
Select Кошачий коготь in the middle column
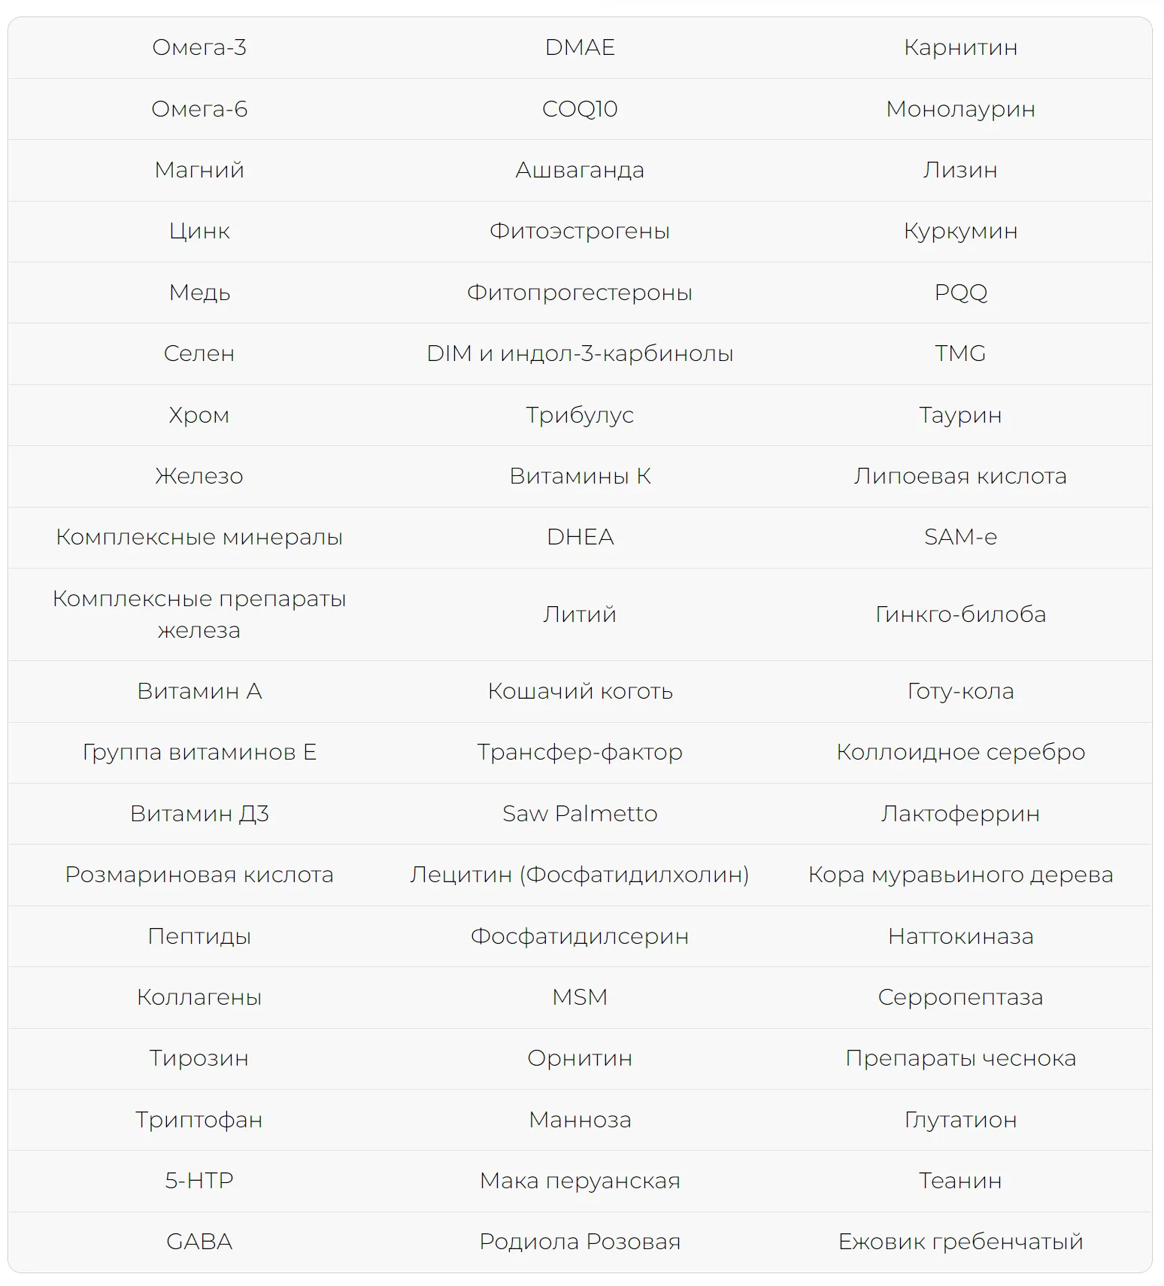(580, 691)
